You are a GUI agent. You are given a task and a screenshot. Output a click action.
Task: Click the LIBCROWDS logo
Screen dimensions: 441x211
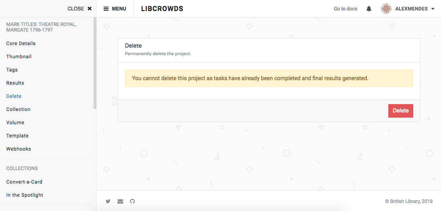[162, 8]
